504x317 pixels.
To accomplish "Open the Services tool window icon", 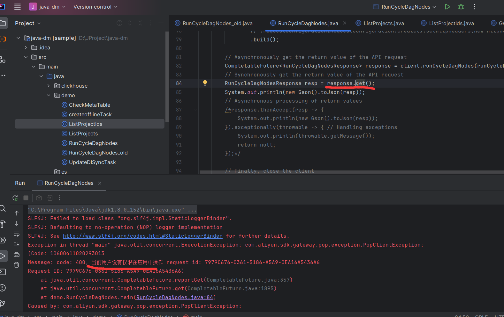I will point(3,240).
